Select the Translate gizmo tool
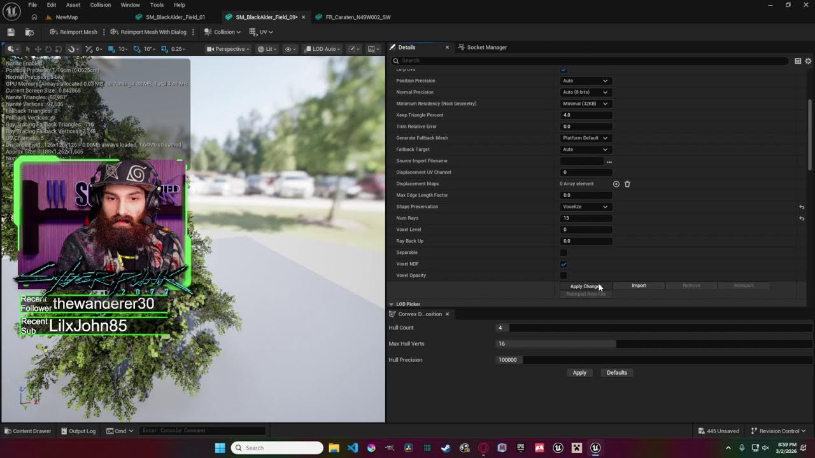Screen dimensions: 815x458 tap(38, 49)
